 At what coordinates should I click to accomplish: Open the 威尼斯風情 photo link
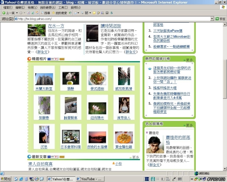pyautogui.click(x=124, y=89)
